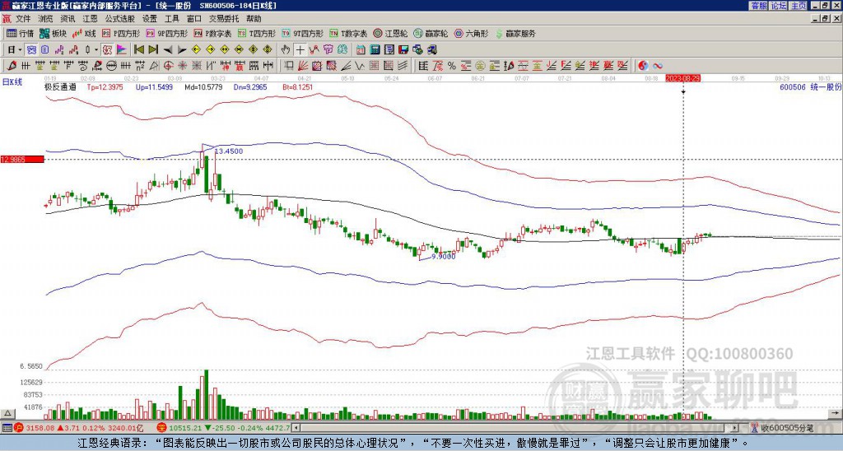Open the 板块 sector view

coord(53,33)
